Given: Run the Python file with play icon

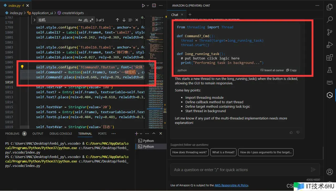Looking at the screenshot, I should (143, 6).
